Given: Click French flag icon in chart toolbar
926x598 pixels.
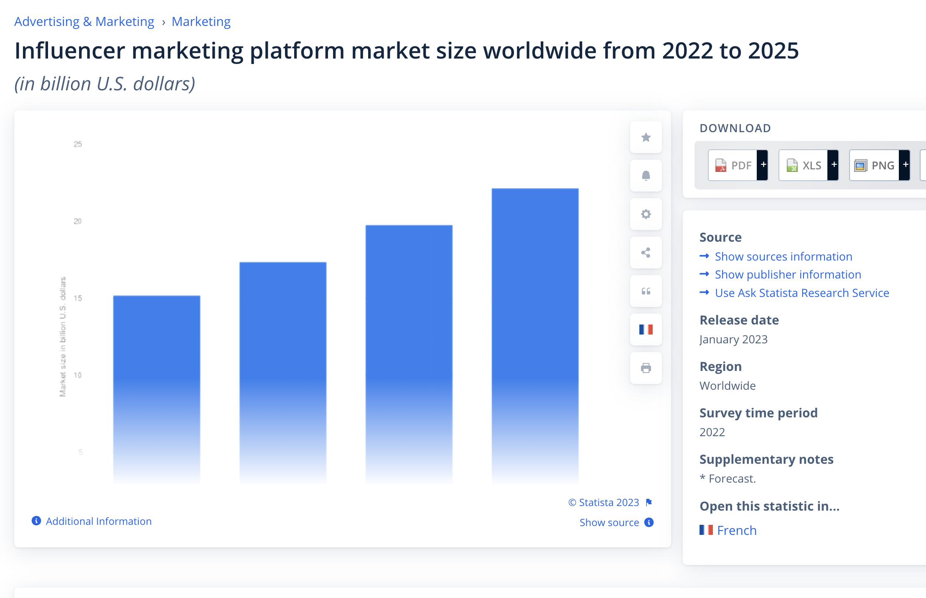Looking at the screenshot, I should pyautogui.click(x=646, y=330).
